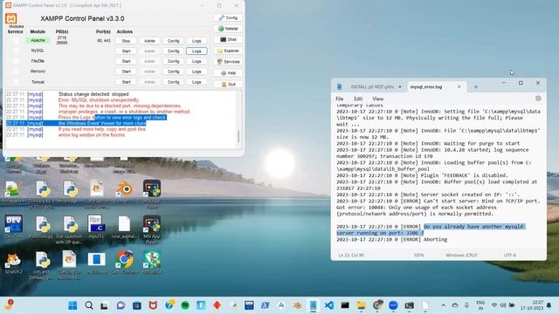Click 100% zoom in Notepad status bar
Image resolution: width=559 pixels, height=314 pixels.
coord(419,256)
